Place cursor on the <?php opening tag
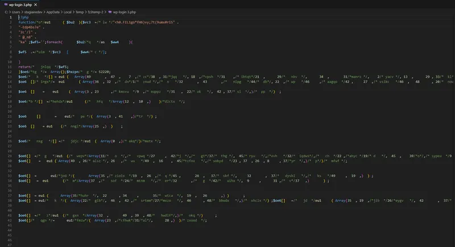 pos(23,18)
